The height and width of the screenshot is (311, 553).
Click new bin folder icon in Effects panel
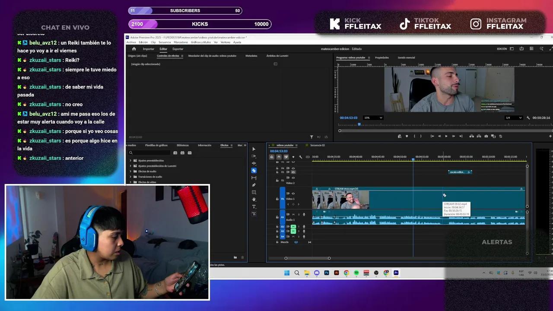pyautogui.click(x=235, y=257)
